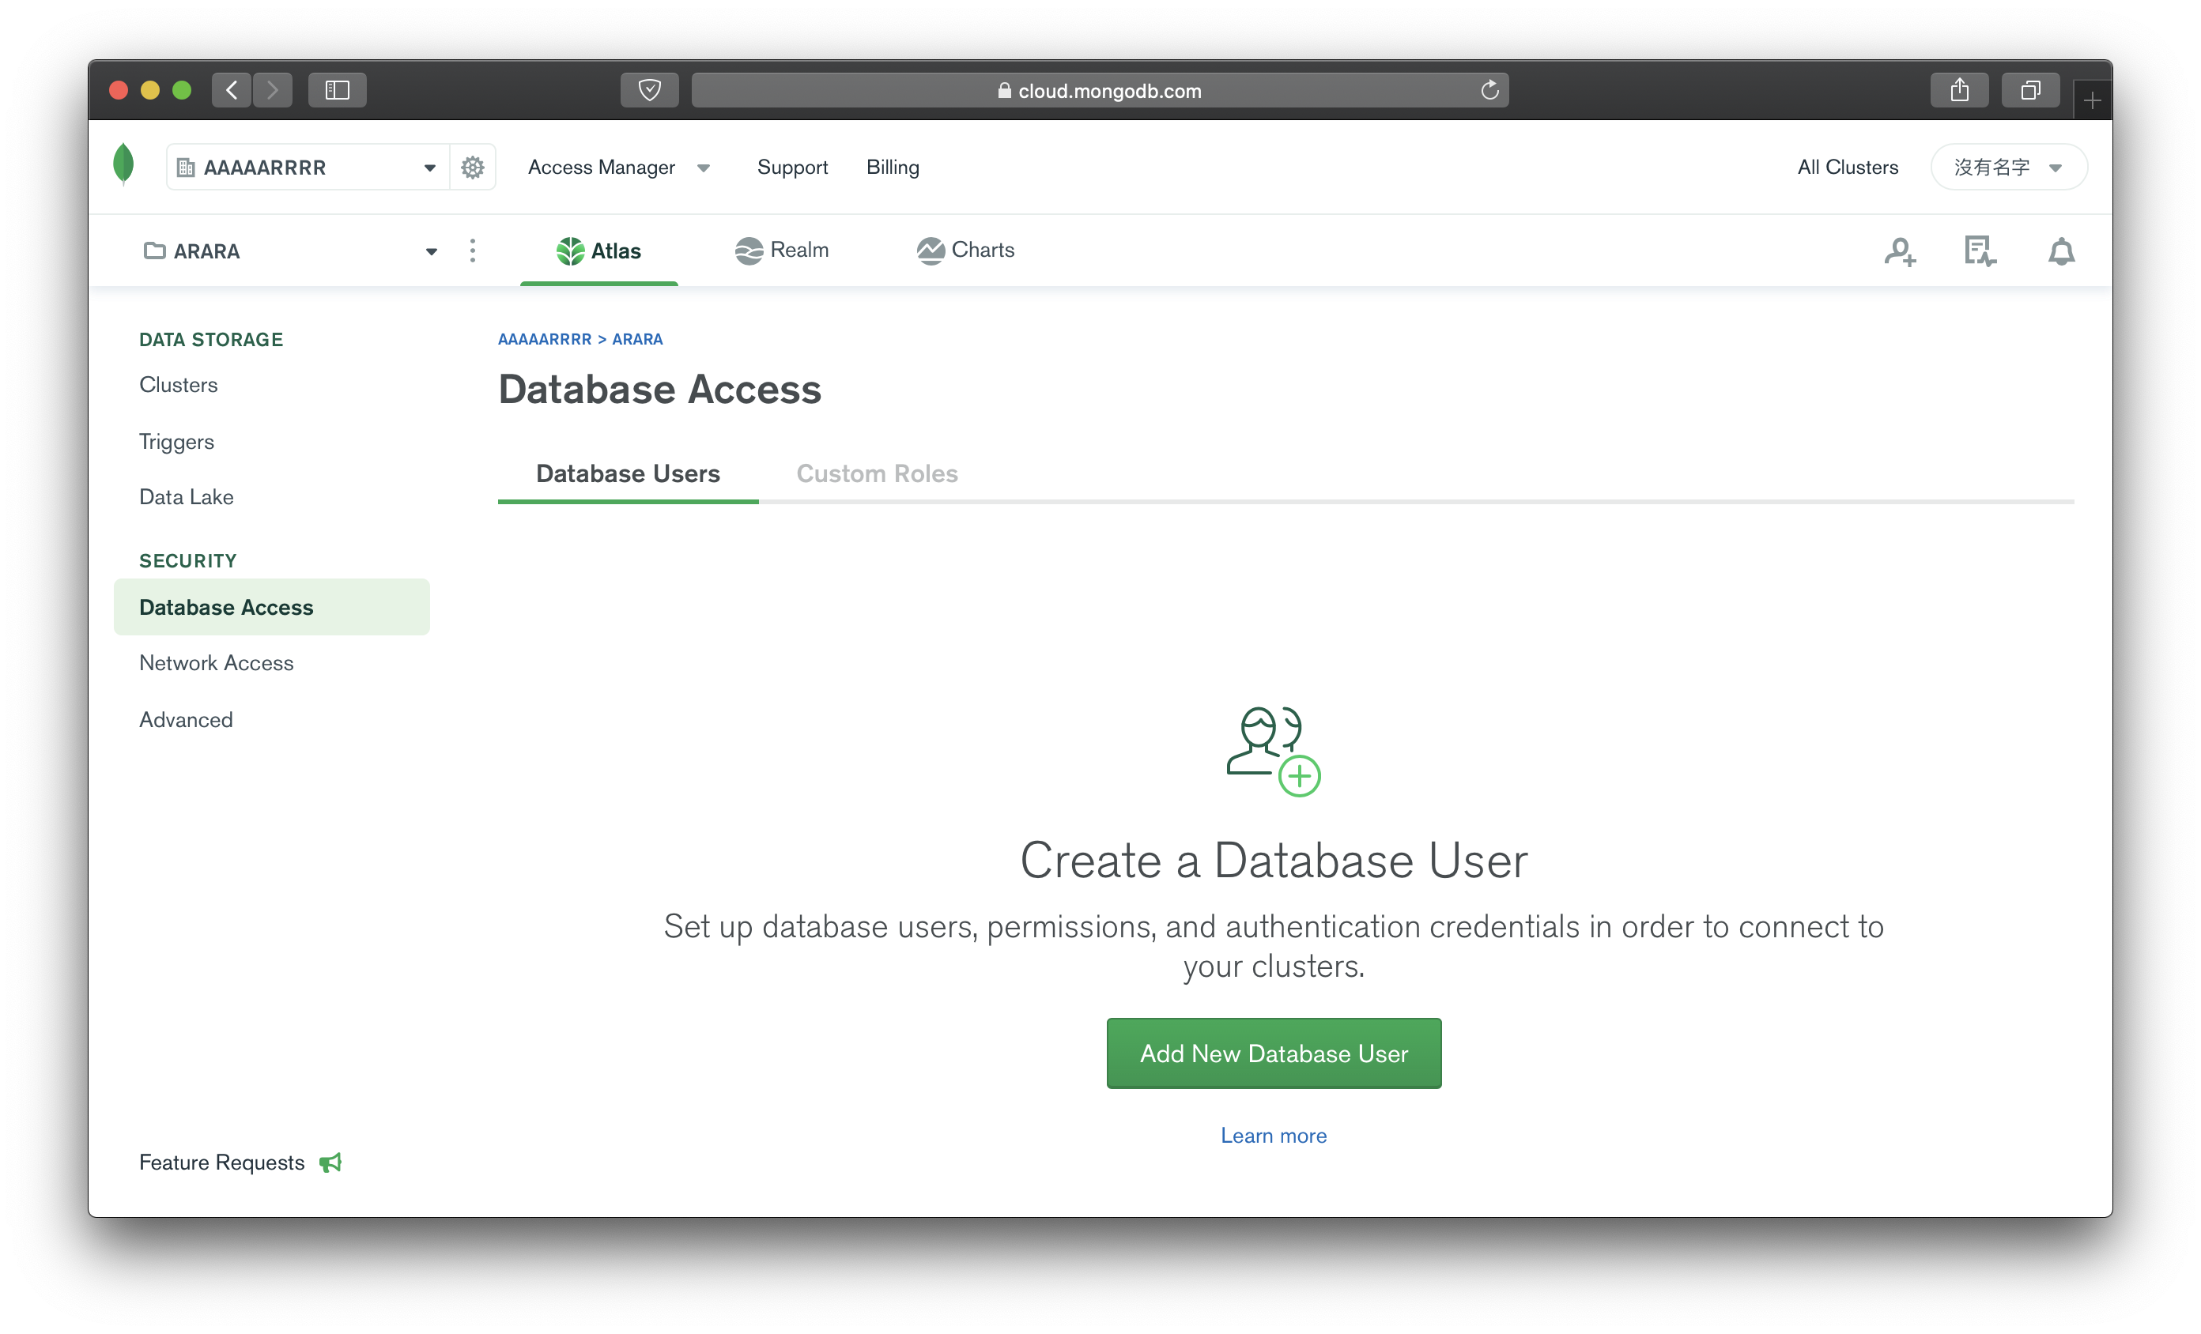
Task: Toggle Safari sidebar icon
Action: point(337,90)
